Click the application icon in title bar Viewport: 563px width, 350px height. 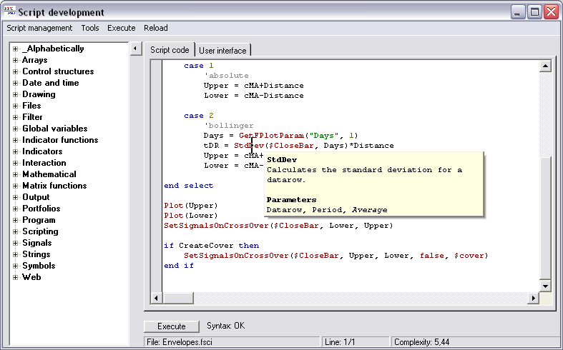click(9, 11)
